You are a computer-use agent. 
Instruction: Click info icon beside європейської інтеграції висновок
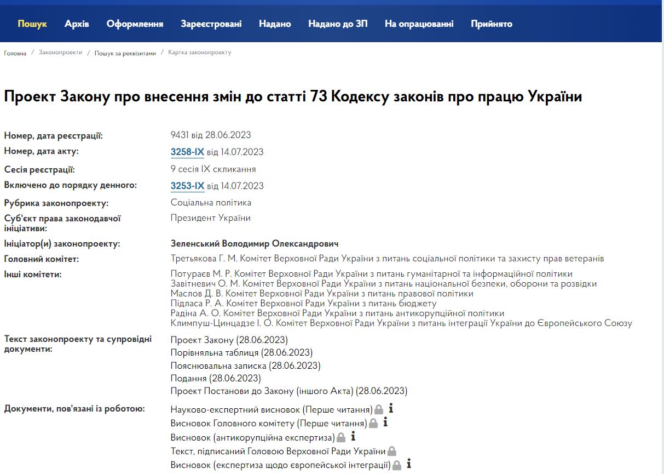tap(409, 464)
